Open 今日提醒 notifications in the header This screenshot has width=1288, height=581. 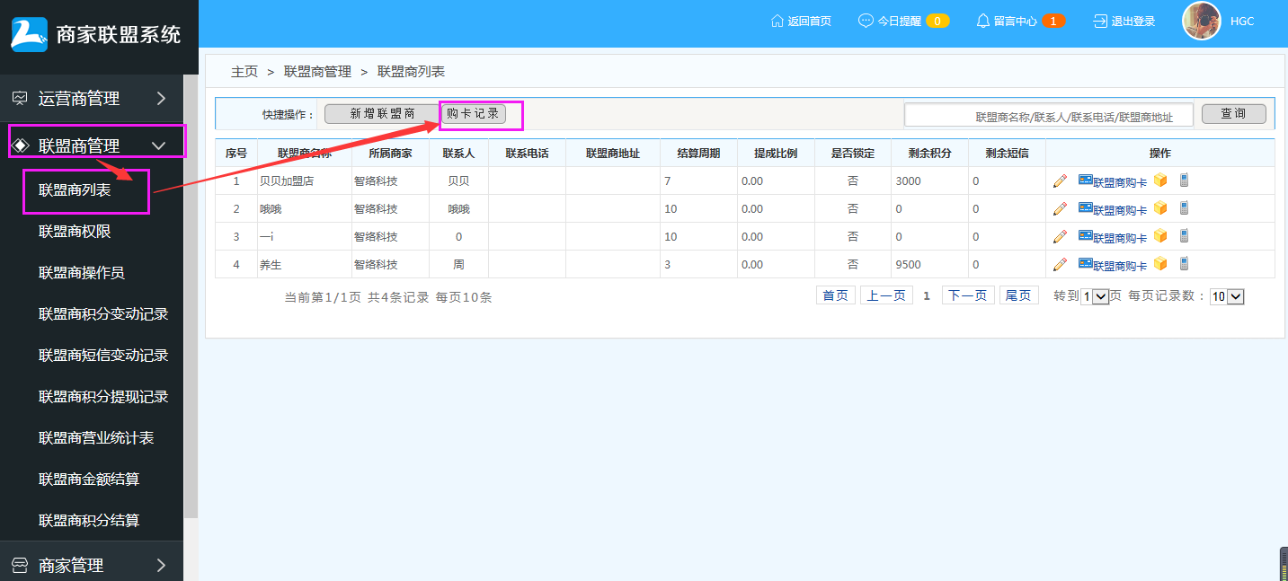tap(902, 21)
